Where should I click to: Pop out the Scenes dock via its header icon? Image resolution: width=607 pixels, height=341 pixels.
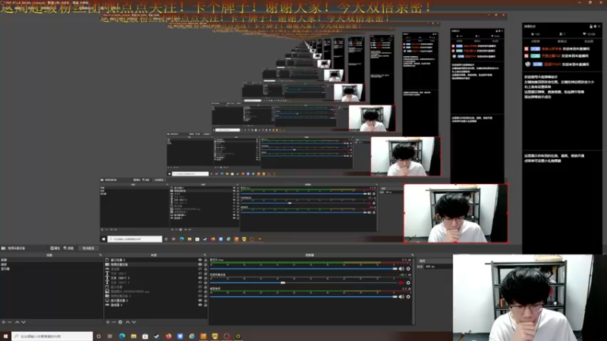[x=100, y=255]
